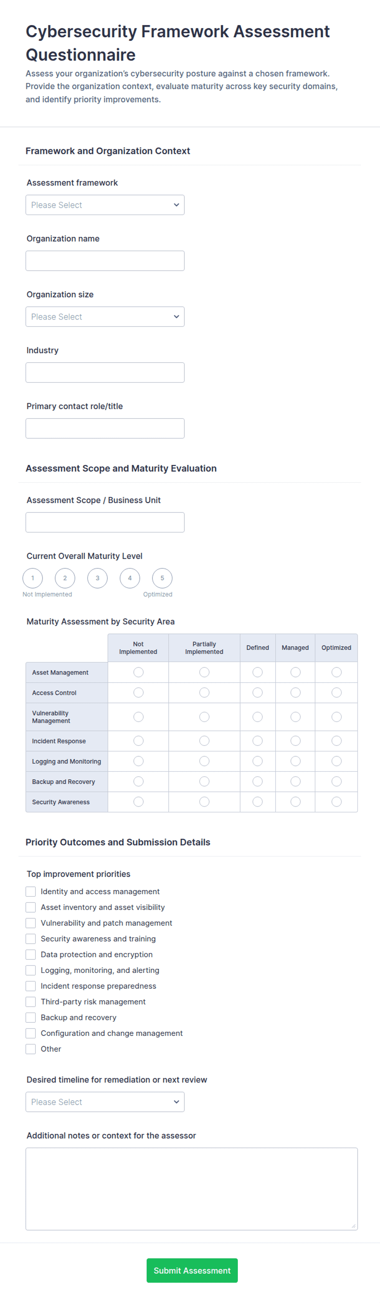Click the Additional notes text area
Viewport: 380px width, 1303px height.
(192, 1189)
